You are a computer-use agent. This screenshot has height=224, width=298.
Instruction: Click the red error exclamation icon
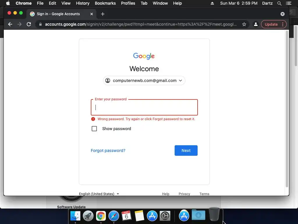pos(93,119)
